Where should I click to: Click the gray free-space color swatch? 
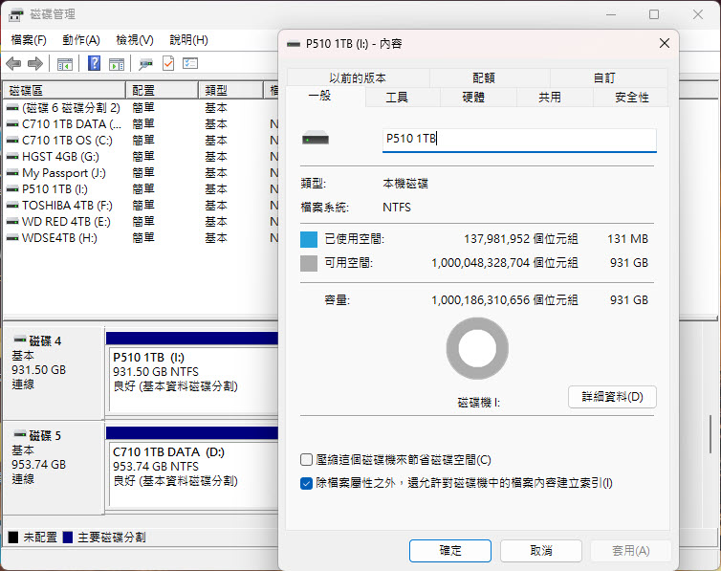coord(309,263)
